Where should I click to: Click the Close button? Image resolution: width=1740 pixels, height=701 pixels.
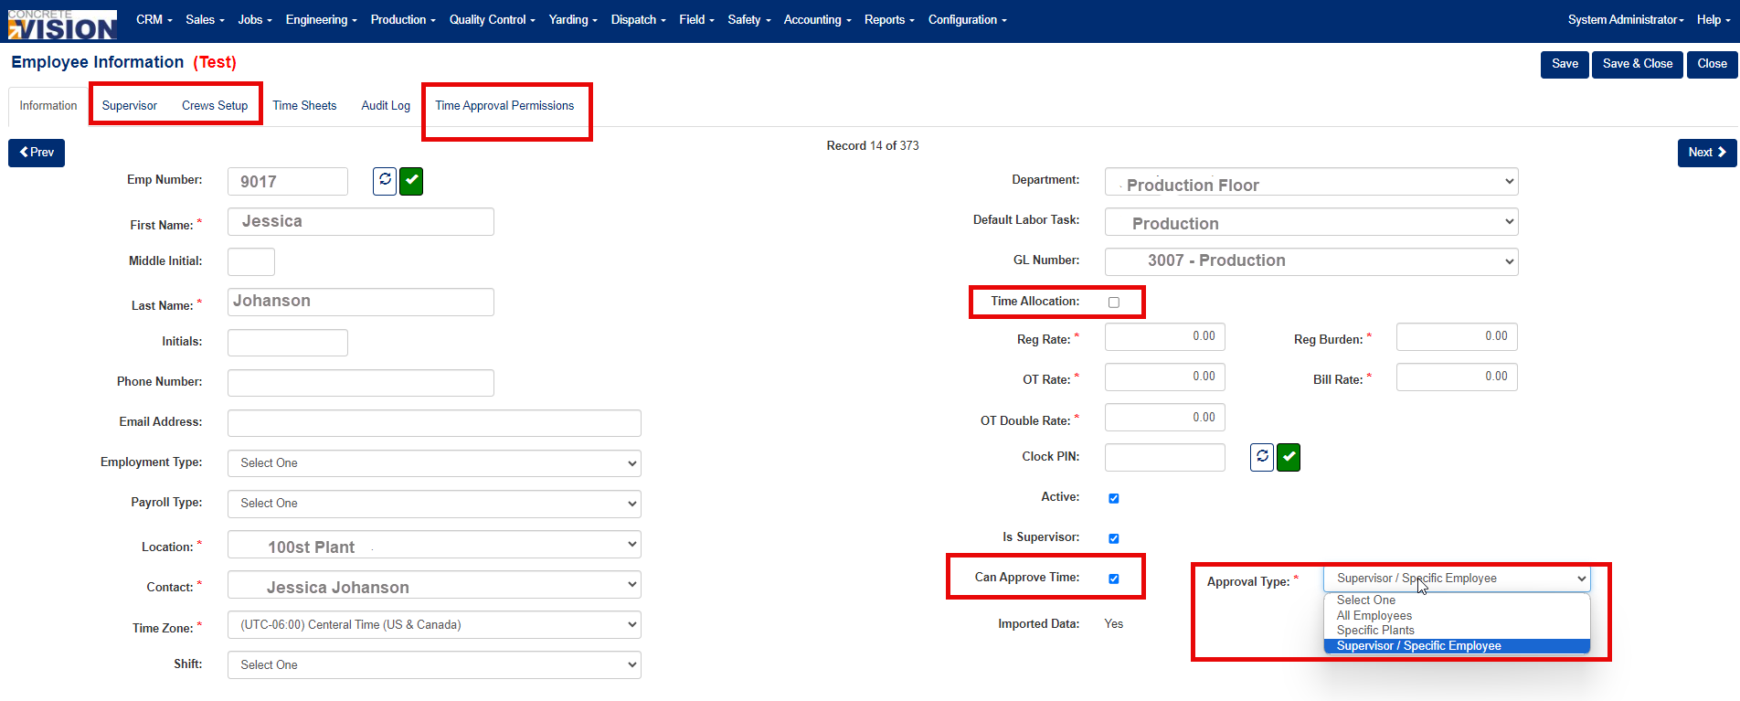point(1712,64)
